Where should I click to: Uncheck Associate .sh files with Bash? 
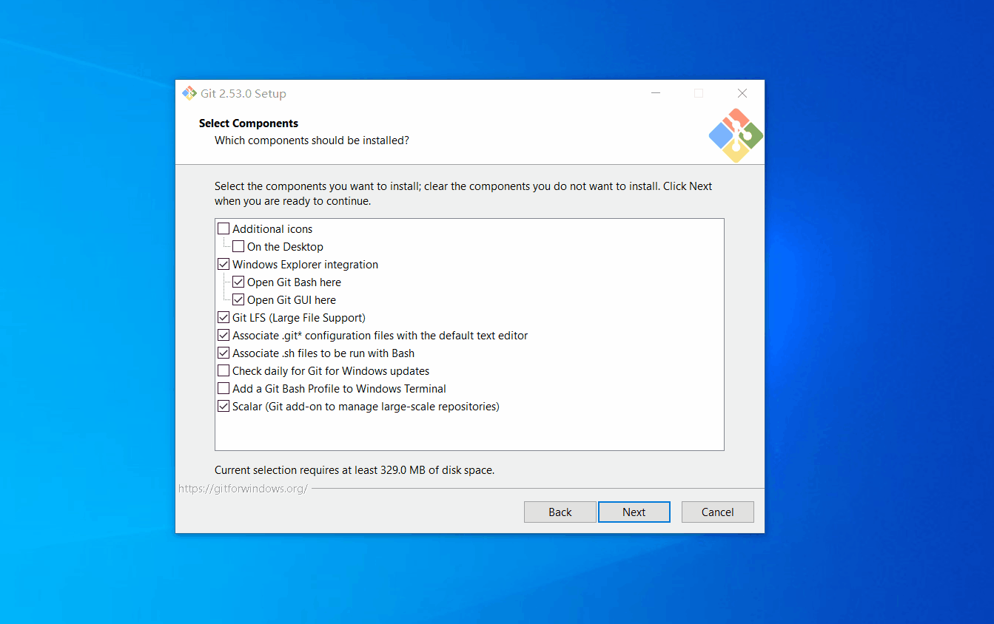point(224,353)
